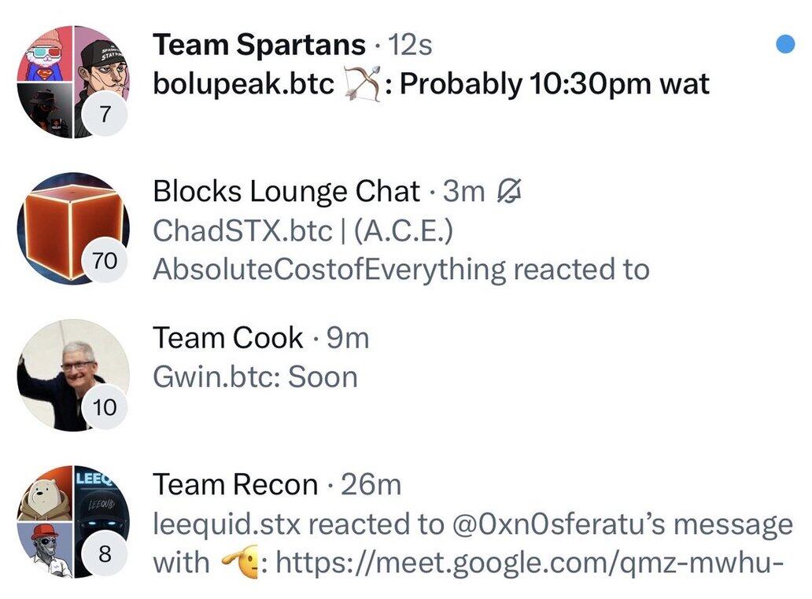Click the 10-member count badge

pyautogui.click(x=105, y=408)
